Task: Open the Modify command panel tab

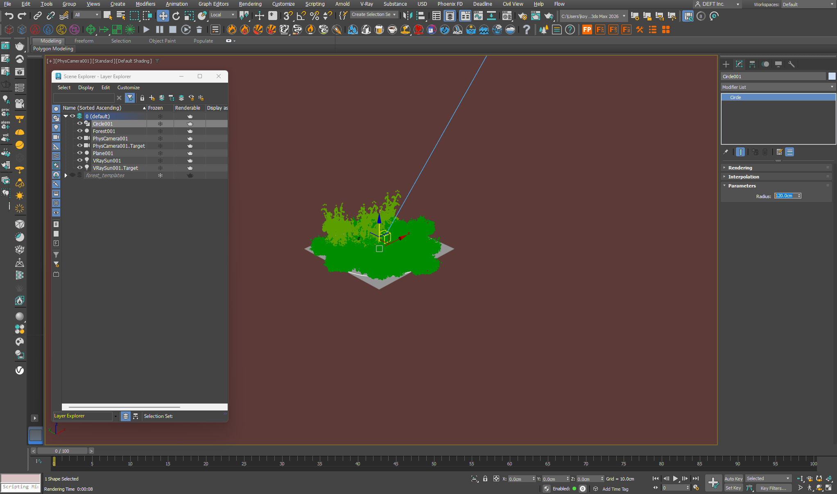Action: 739,64
